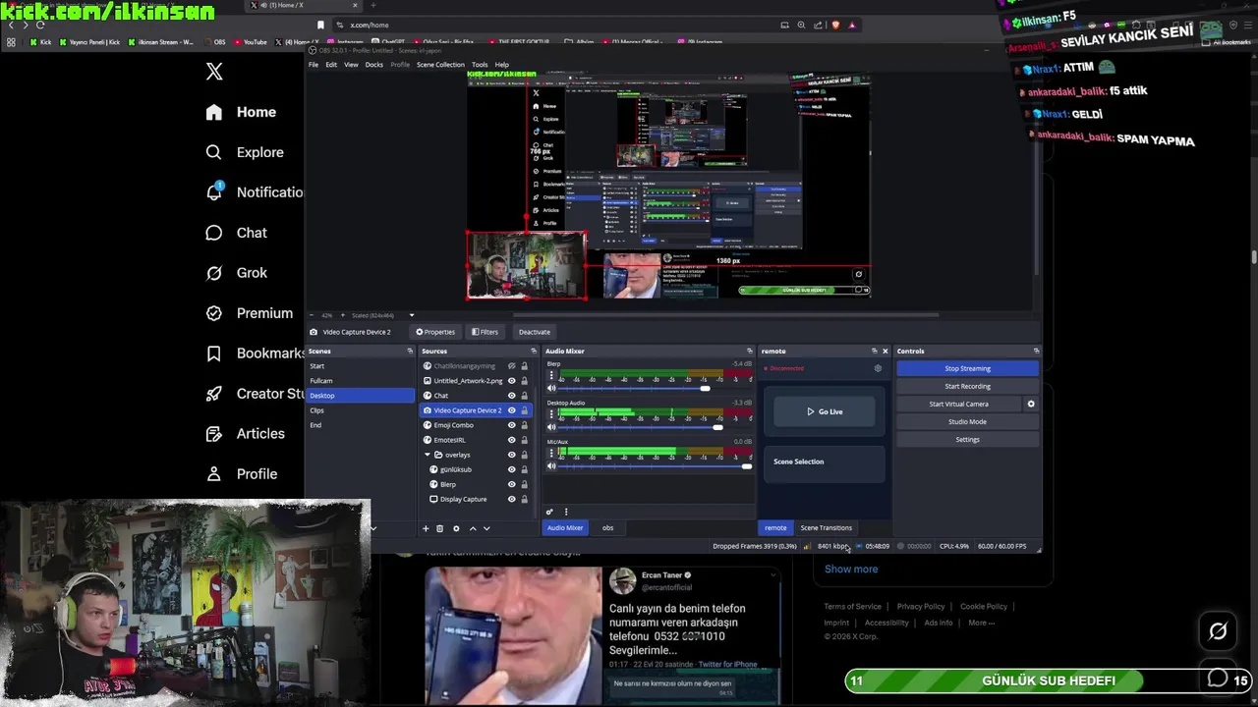
Task: Collapse the overlays group in Sources
Action: pyautogui.click(x=428, y=455)
